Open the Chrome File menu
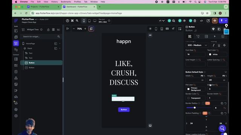The width and height of the screenshot is (241, 135). coord(32,1)
